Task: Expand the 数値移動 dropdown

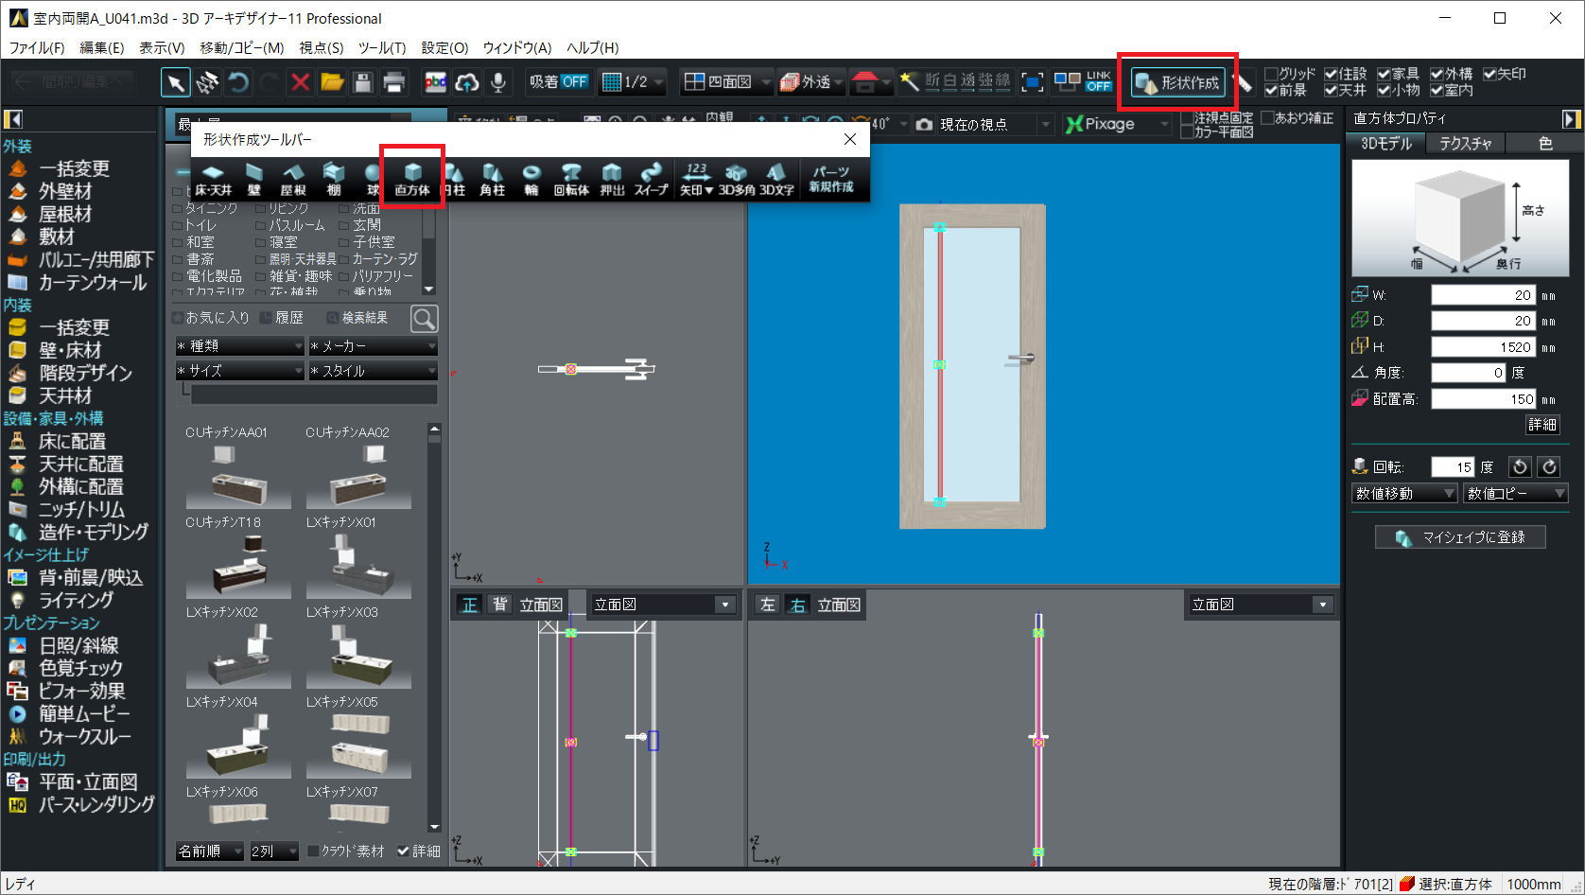Action: (1404, 493)
